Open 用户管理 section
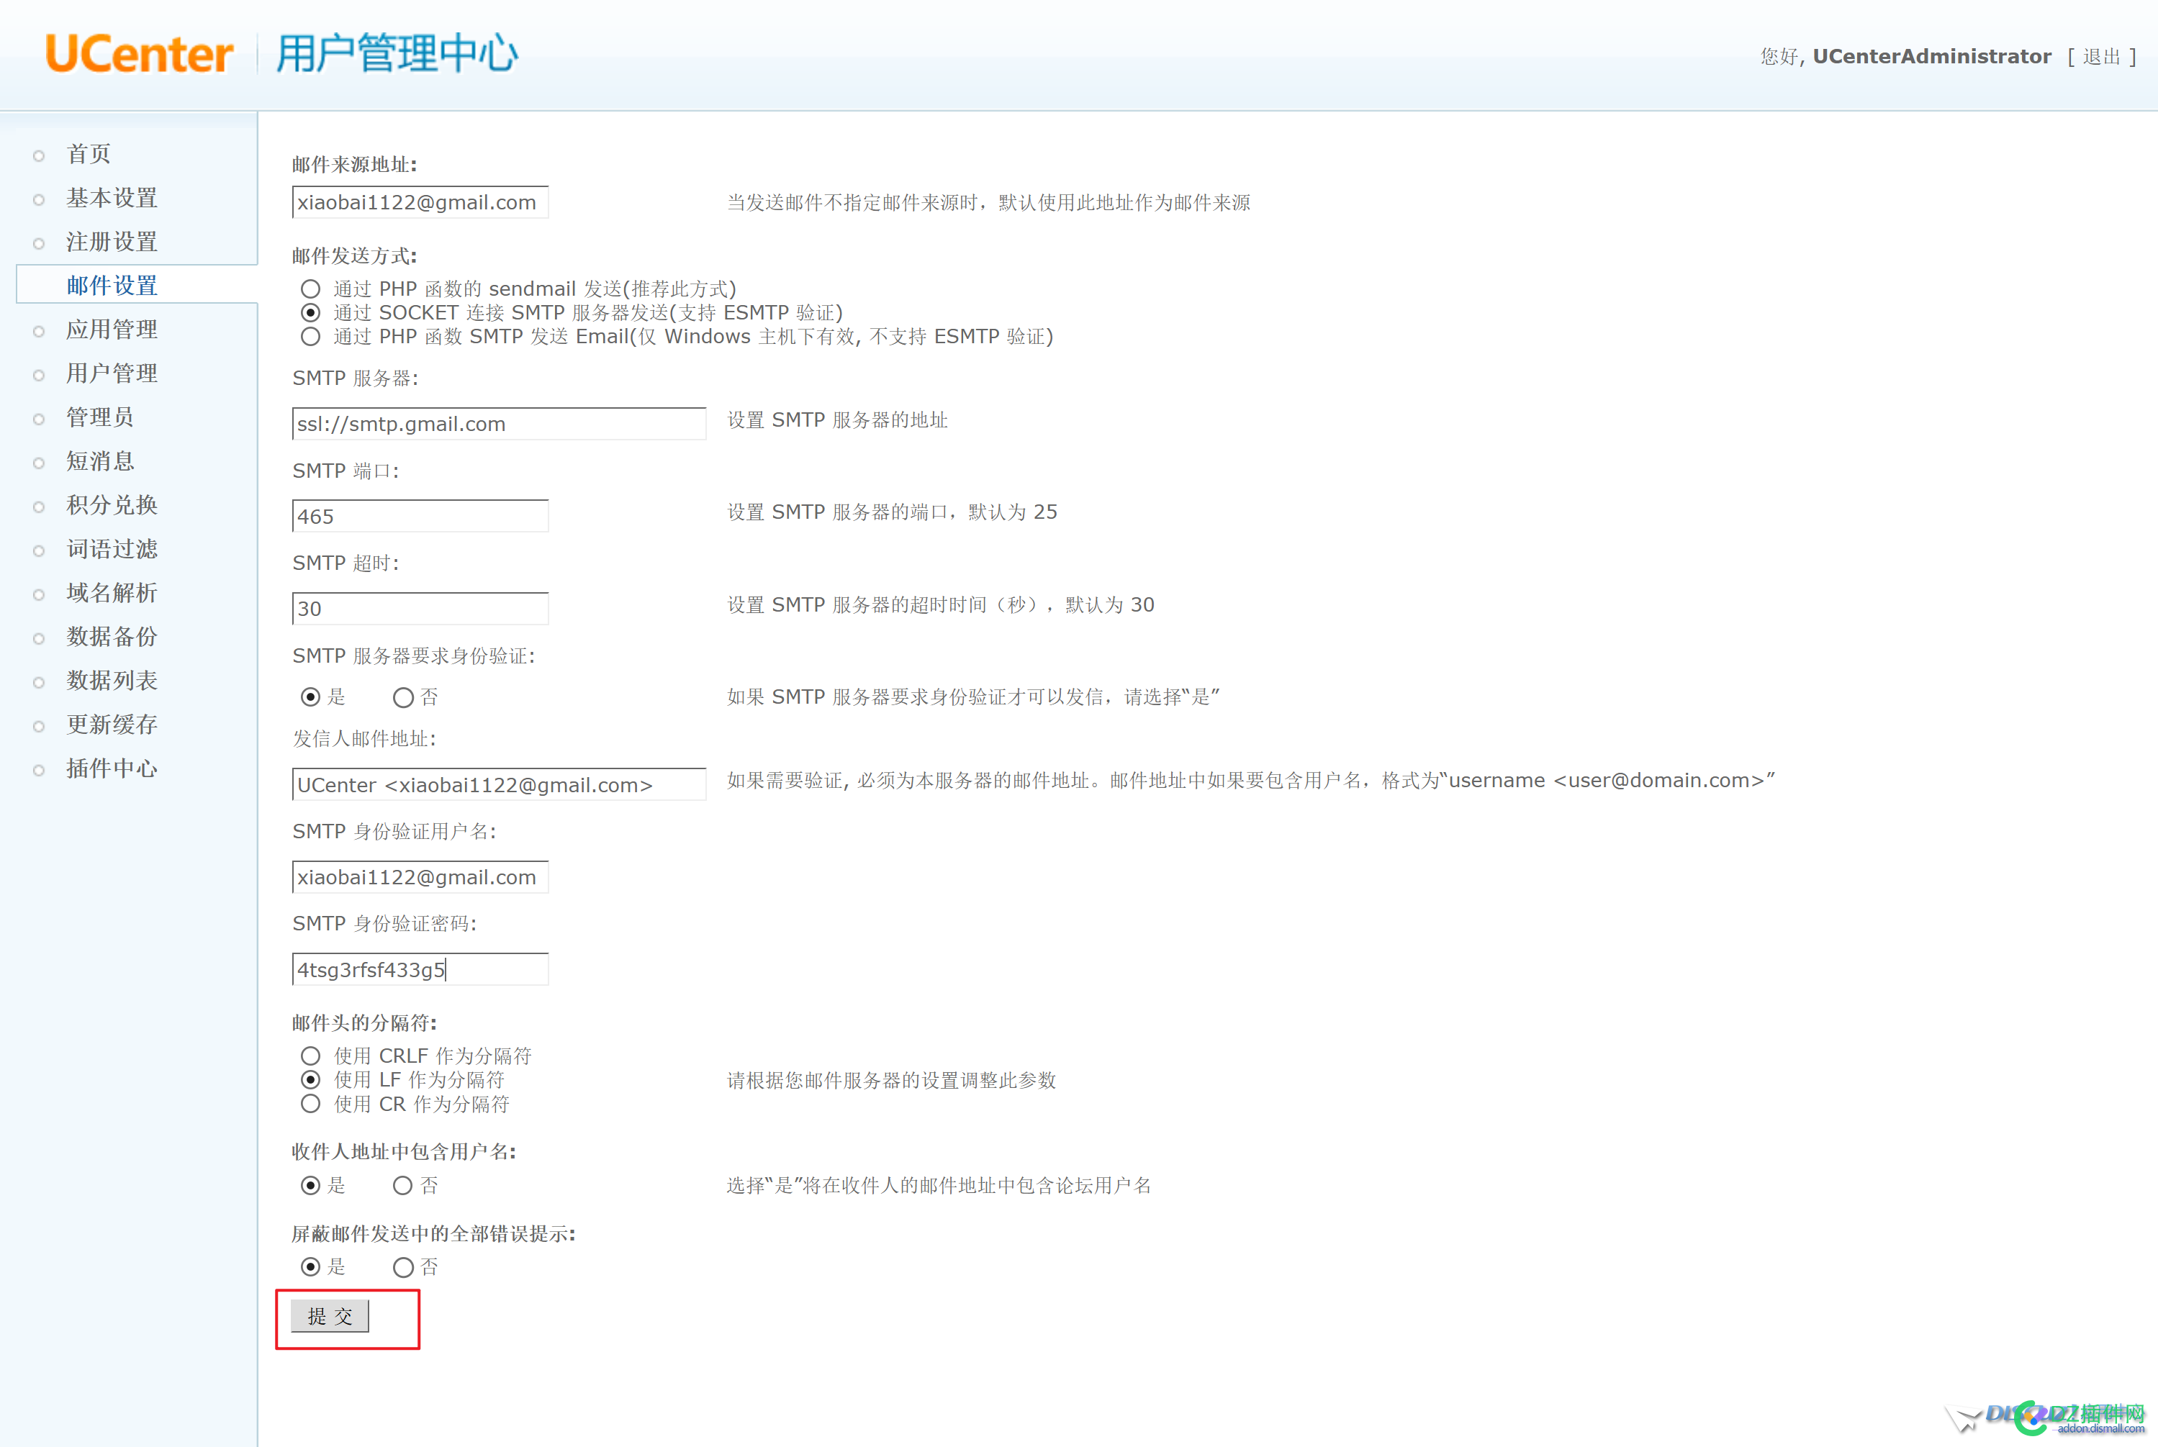 [112, 373]
